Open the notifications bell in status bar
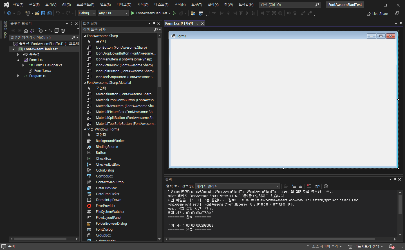Viewport: 405px width, 250px height. pos(391,247)
